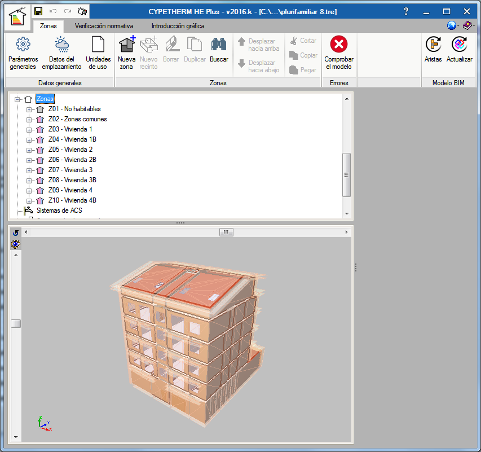Select Z03 - Vivienda 1 zone
The image size is (481, 452).
[x=70, y=129]
